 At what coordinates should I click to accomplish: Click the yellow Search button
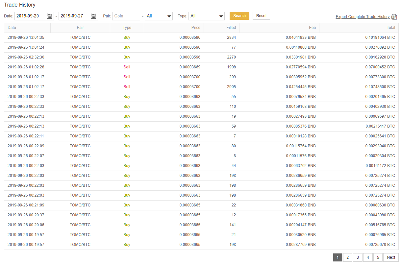239,16
